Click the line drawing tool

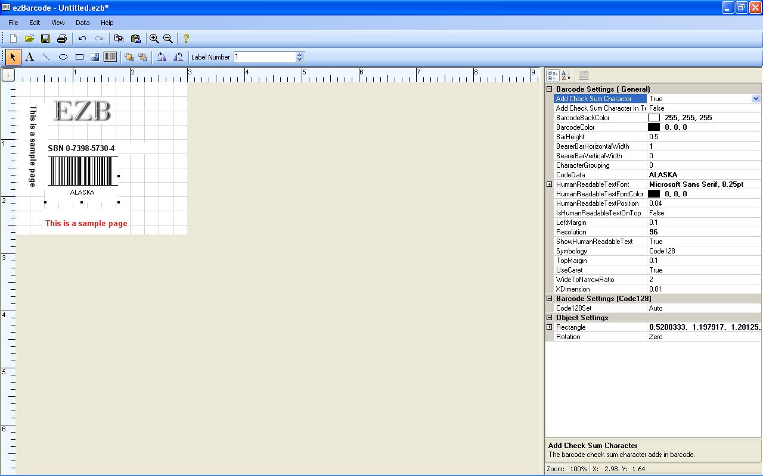click(46, 57)
